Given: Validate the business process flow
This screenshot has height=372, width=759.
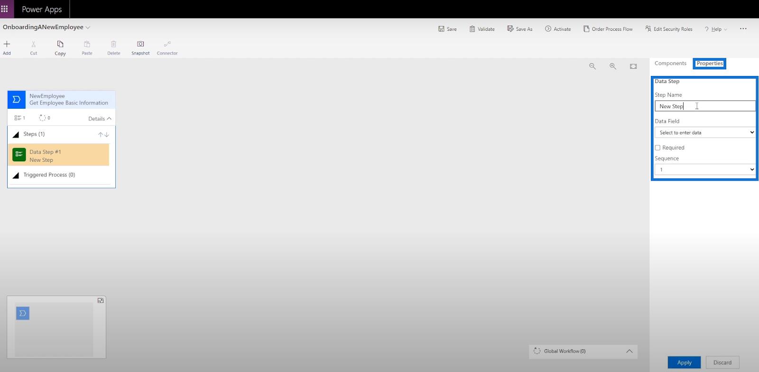Looking at the screenshot, I should click(482, 29).
